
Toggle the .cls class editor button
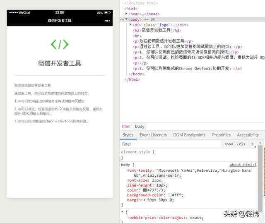pyautogui.click(x=241, y=144)
